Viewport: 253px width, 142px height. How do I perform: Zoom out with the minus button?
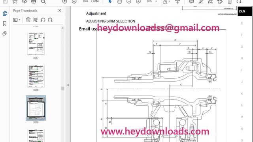pos(129,2)
